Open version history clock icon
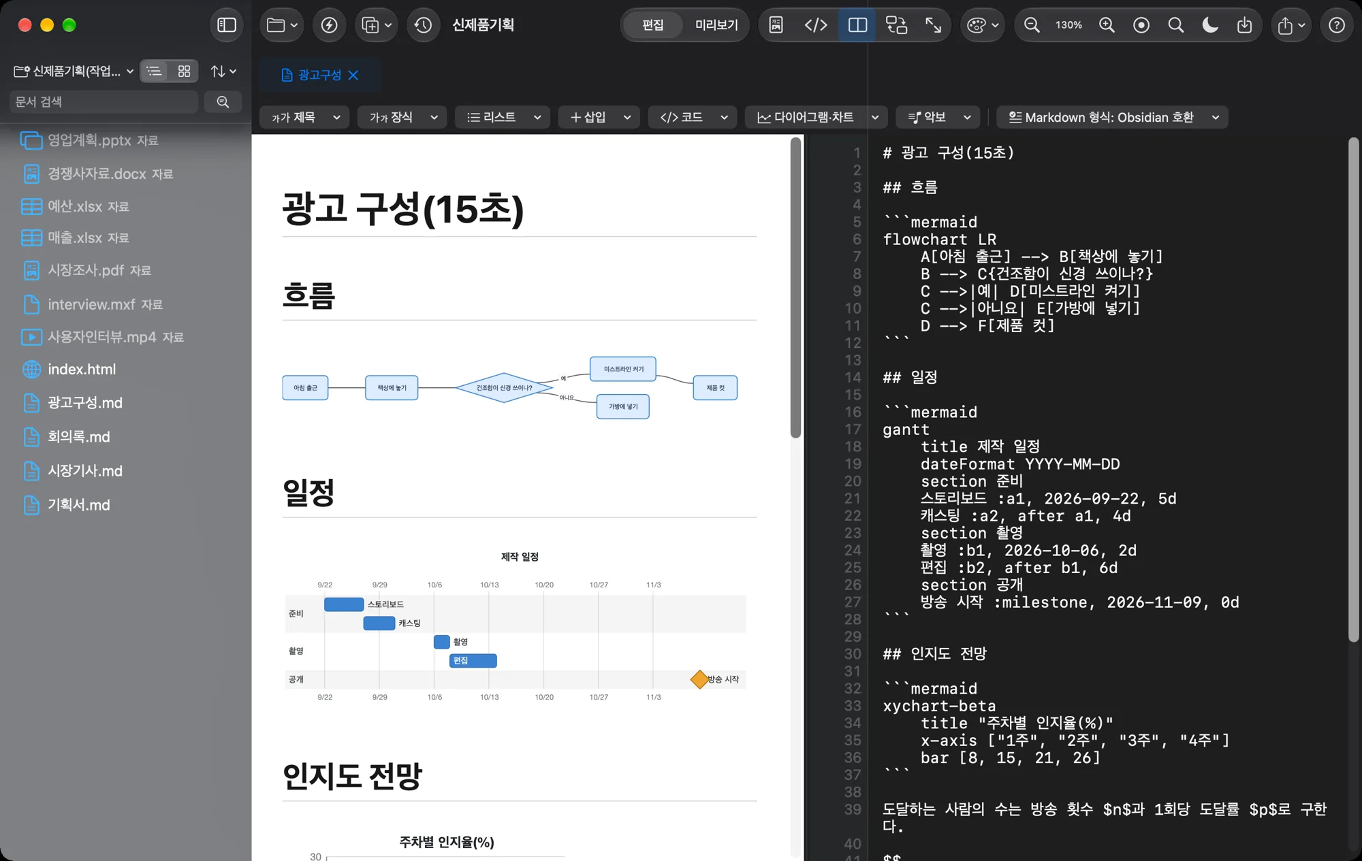 423,25
